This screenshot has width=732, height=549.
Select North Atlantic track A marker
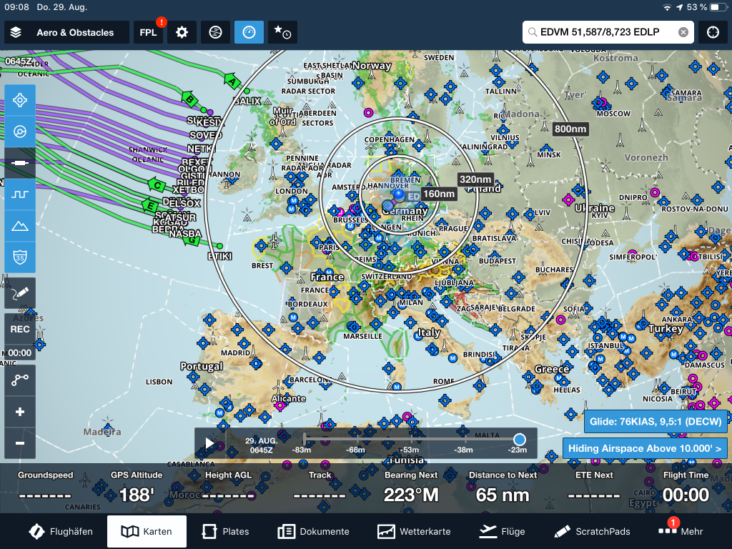pyautogui.click(x=232, y=81)
